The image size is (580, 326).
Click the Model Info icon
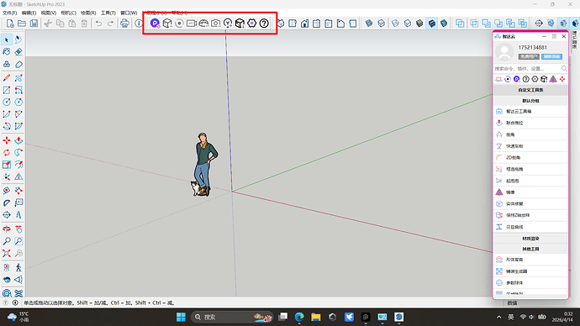pos(139,24)
